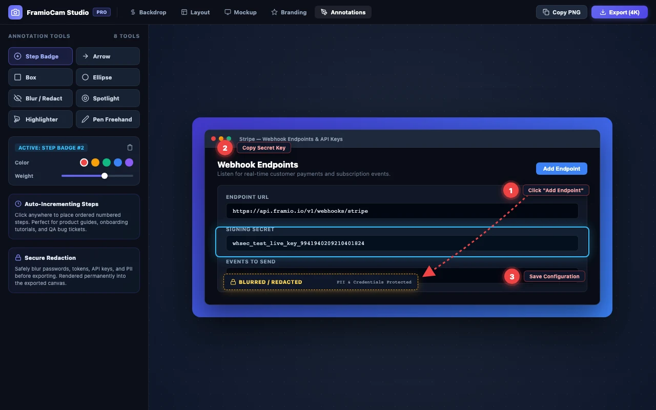
Task: Click the "Weight" label in the properties panel
Action: (x=24, y=176)
